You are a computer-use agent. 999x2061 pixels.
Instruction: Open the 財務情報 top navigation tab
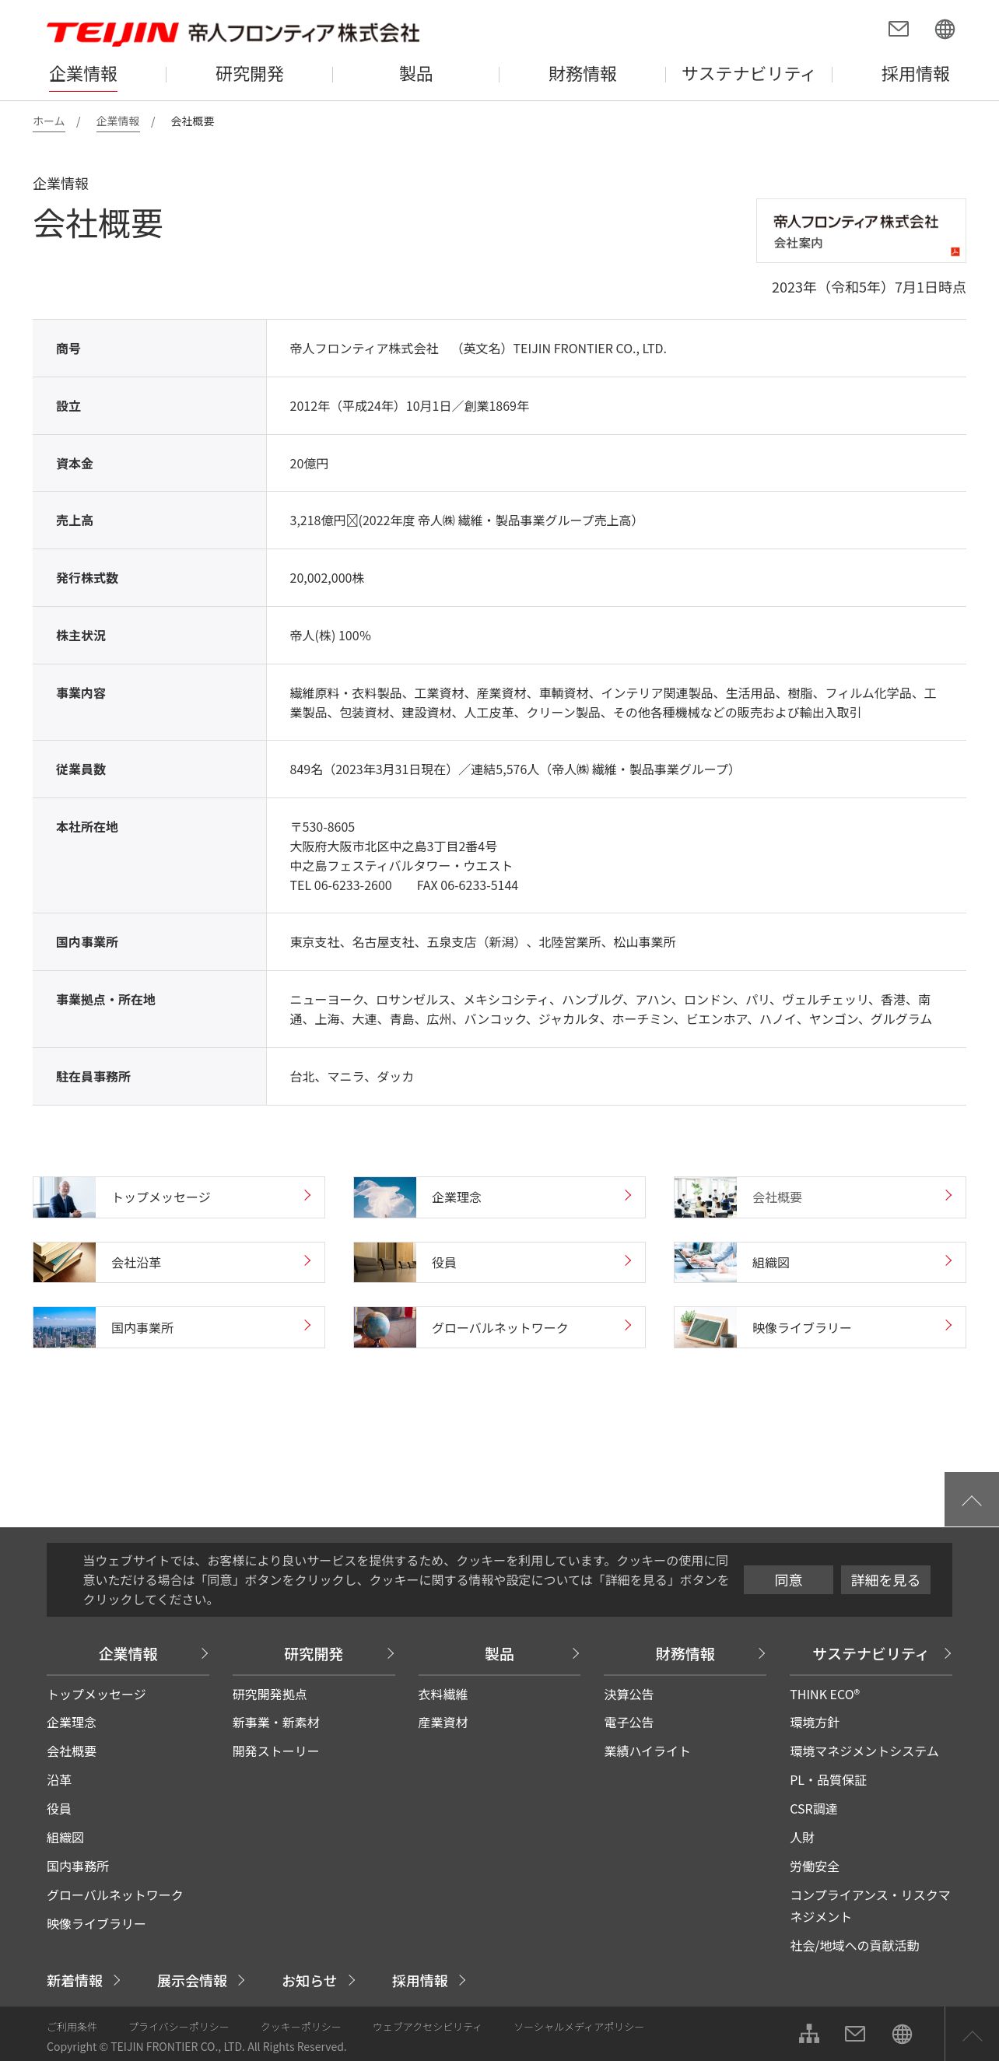tap(582, 75)
